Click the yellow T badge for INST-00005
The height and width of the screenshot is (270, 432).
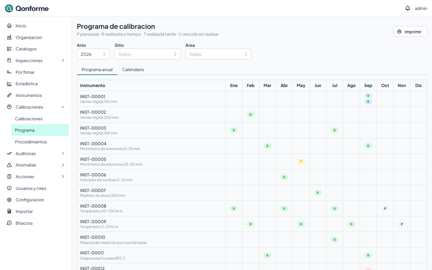pos(301,161)
